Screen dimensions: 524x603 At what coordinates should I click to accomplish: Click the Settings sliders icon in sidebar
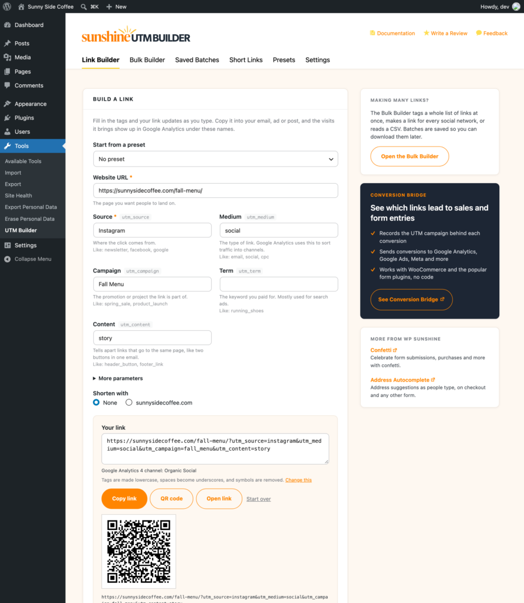[7, 246]
